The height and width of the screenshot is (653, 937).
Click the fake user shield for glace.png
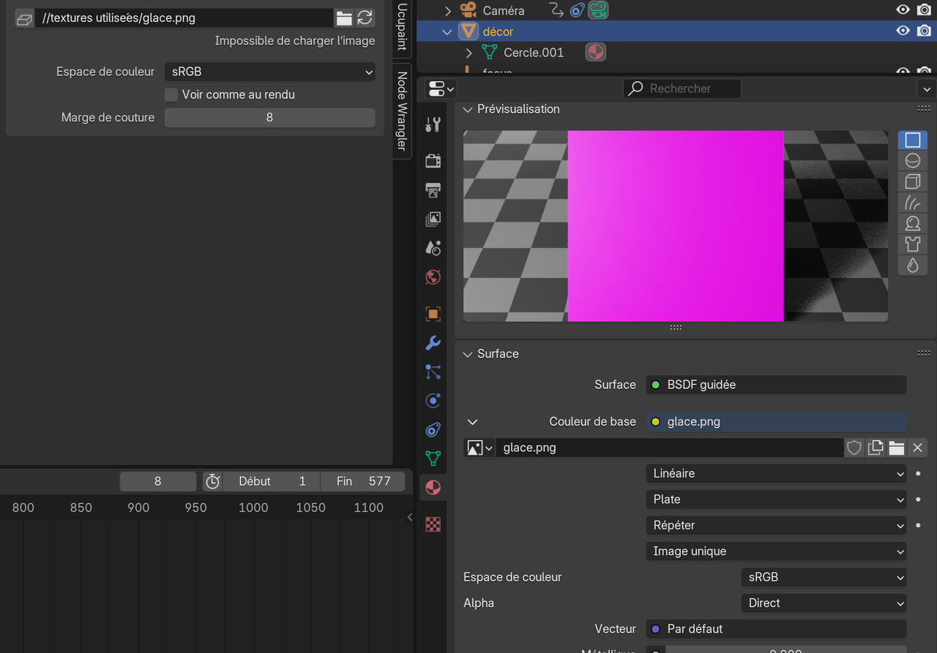[854, 448]
